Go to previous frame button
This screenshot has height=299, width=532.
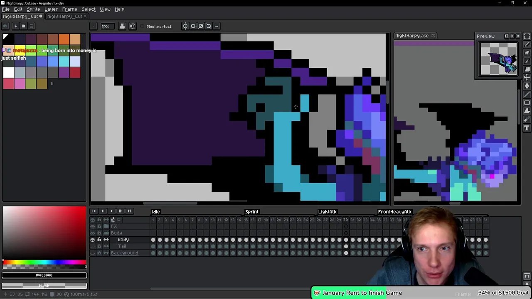point(103,211)
